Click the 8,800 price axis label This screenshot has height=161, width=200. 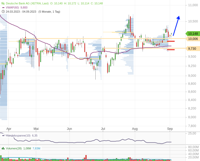pyautogui.click(x=192, y=84)
